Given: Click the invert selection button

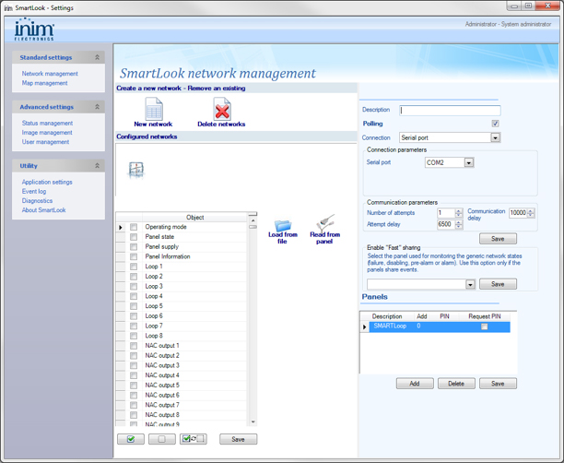Looking at the screenshot, I should (x=194, y=439).
